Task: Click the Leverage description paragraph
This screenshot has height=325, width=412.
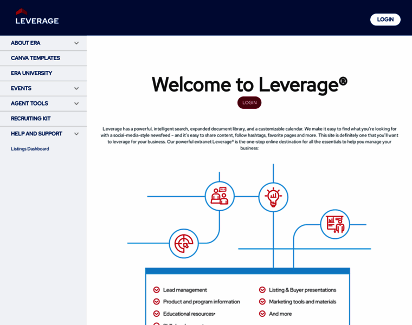Action: (x=249, y=138)
